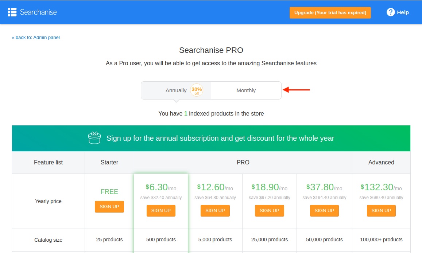Click the '25,000 products' cell
Image resolution: width=422 pixels, height=253 pixels.
tap(270, 240)
